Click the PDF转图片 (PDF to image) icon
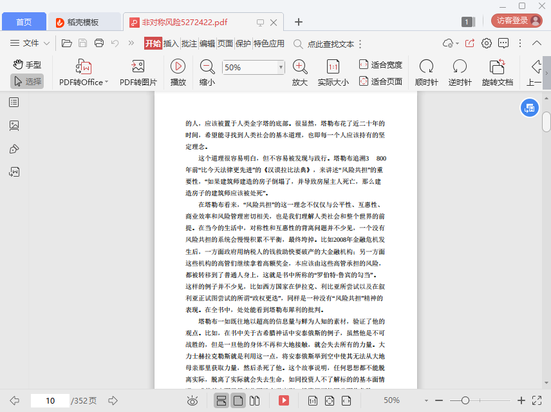 click(138, 66)
